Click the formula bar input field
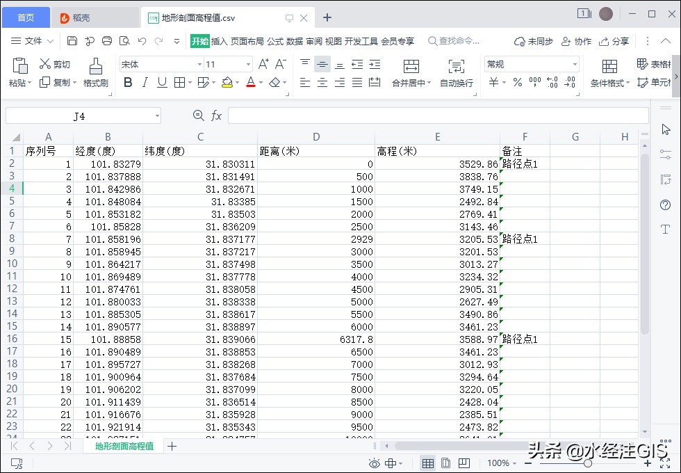 click(x=438, y=115)
